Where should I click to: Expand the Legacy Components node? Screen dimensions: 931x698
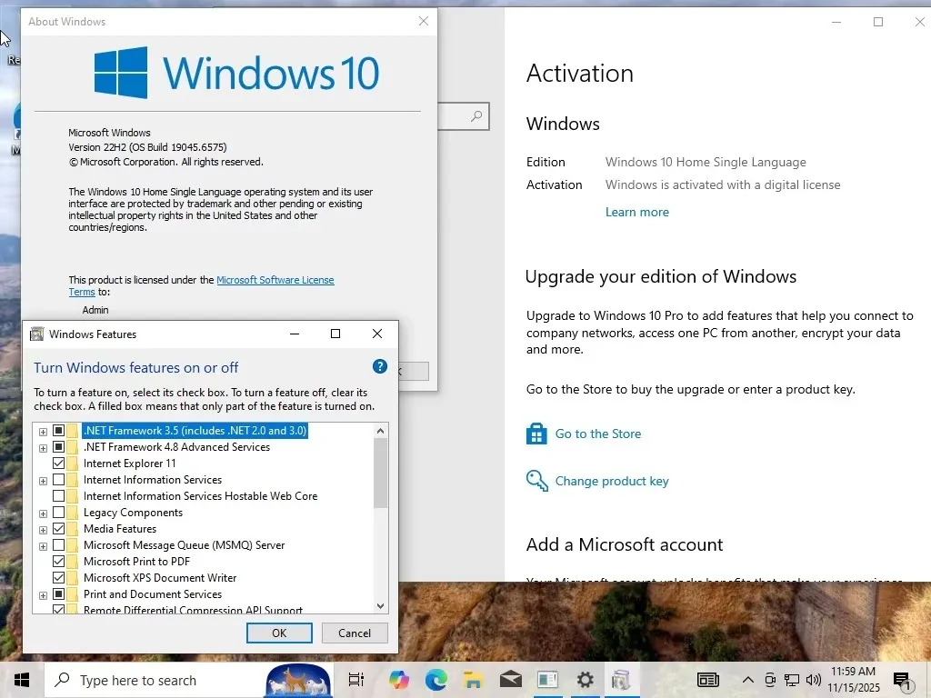tap(43, 513)
